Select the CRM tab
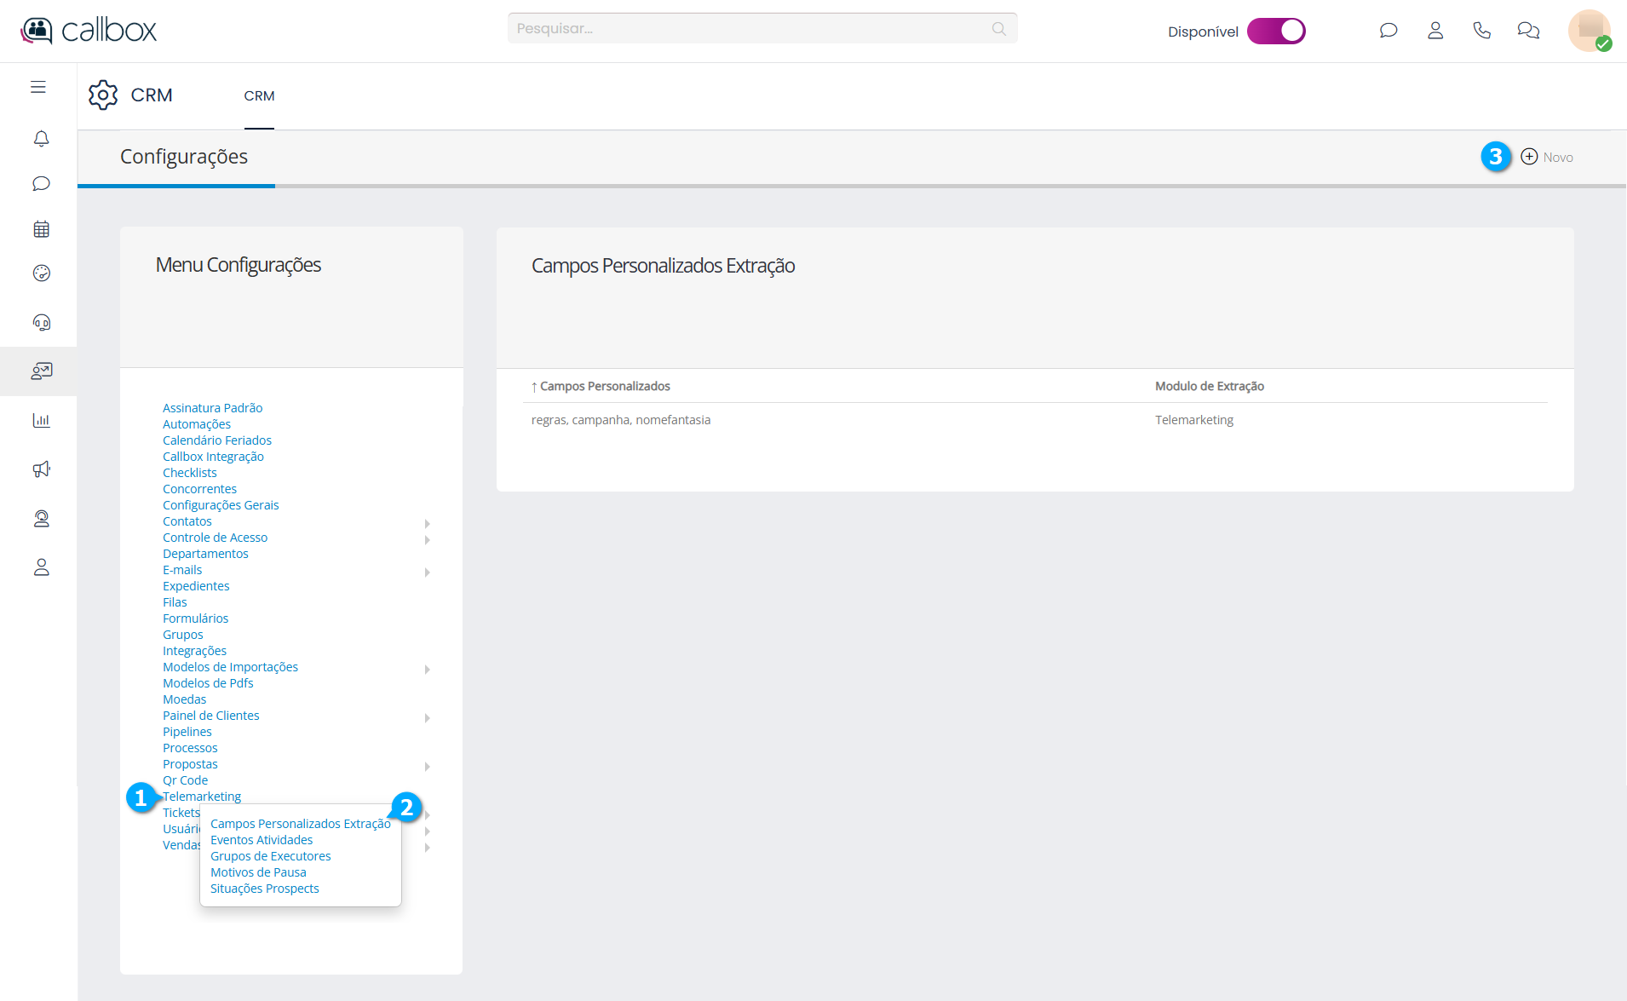Viewport: 1627px width, 1001px height. tap(259, 96)
